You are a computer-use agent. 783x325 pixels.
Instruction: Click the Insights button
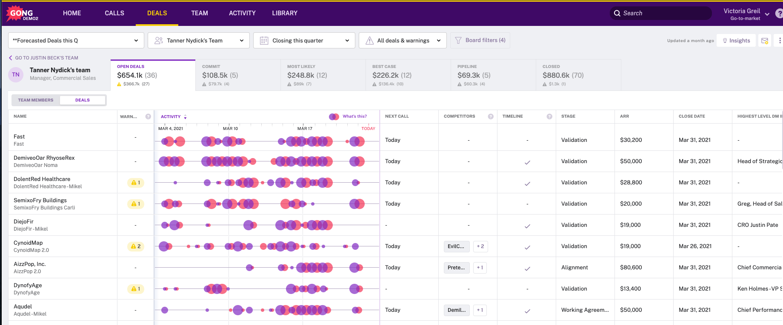(x=736, y=41)
